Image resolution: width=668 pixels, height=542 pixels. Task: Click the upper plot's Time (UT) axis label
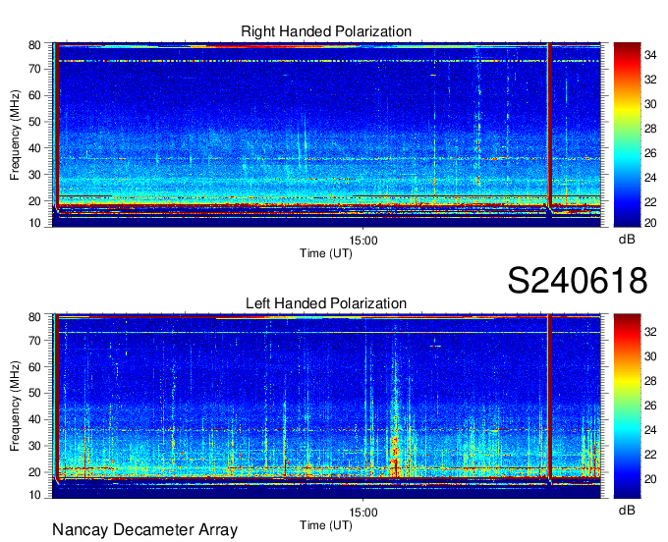(326, 253)
